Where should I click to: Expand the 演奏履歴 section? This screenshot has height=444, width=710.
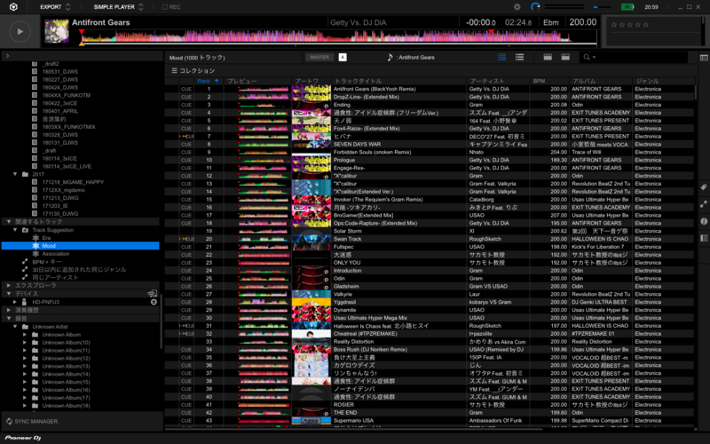point(9,310)
